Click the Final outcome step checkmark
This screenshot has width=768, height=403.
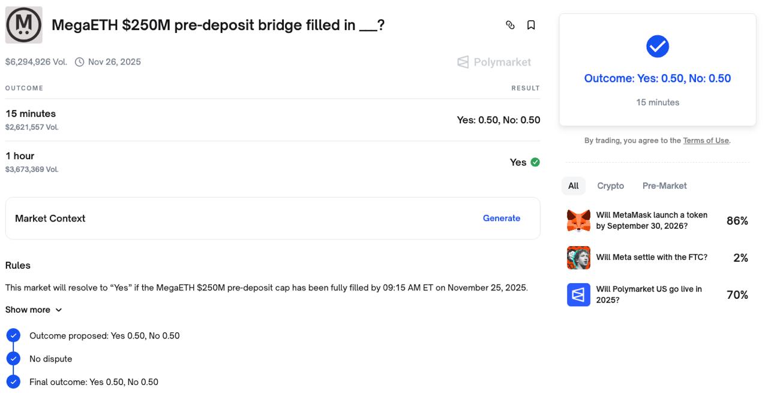point(13,381)
